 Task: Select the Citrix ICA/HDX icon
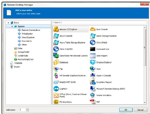[x=56, y=49]
